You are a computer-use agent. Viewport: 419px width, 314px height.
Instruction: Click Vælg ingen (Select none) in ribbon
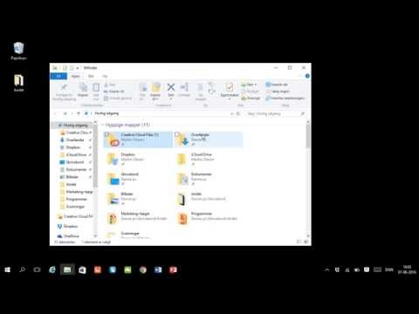click(278, 92)
